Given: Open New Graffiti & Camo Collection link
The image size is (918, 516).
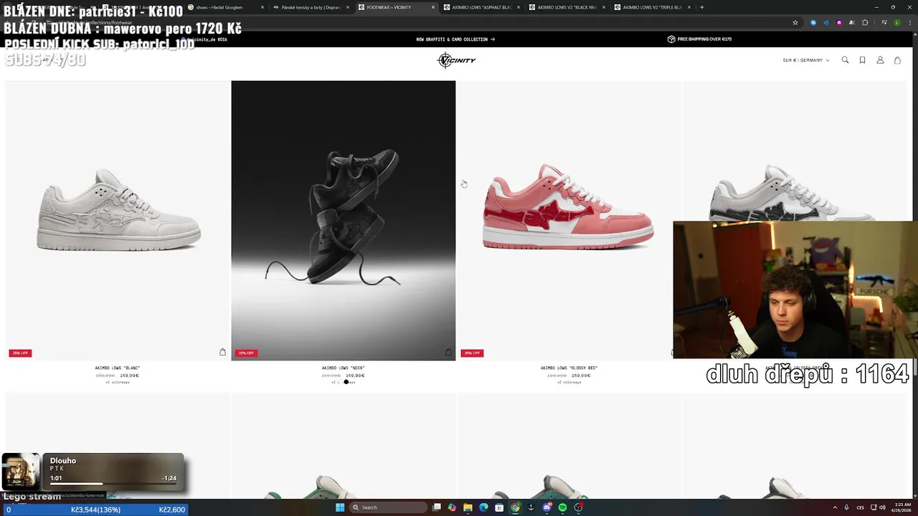Looking at the screenshot, I should click(x=455, y=39).
